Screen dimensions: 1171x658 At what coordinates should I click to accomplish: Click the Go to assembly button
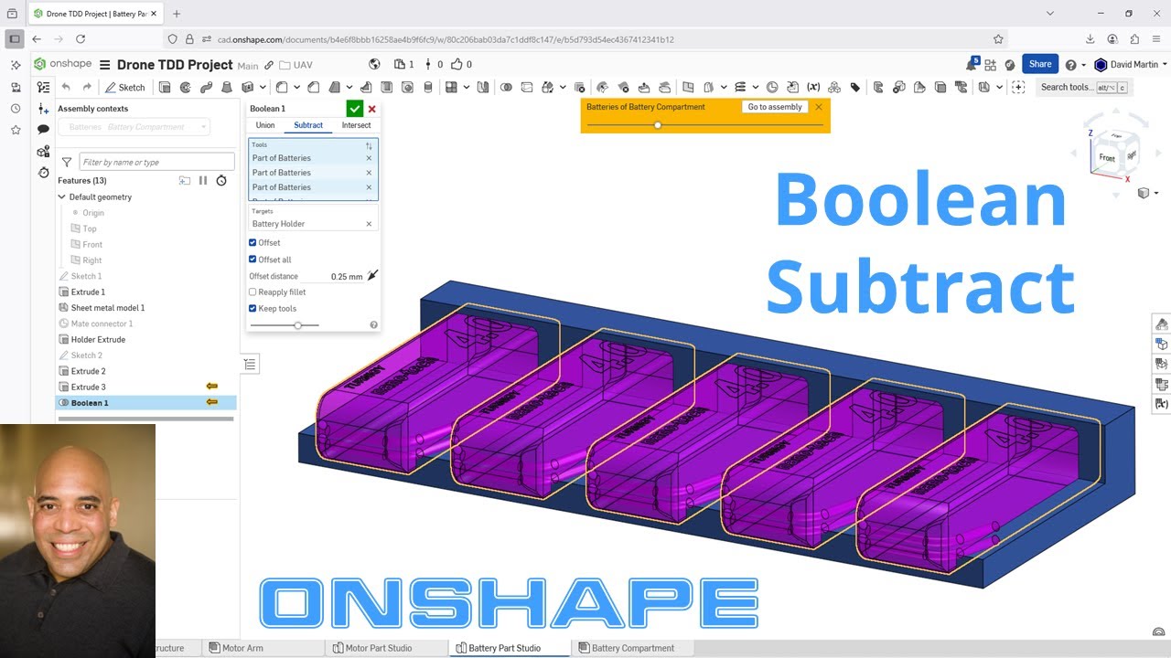(x=775, y=107)
